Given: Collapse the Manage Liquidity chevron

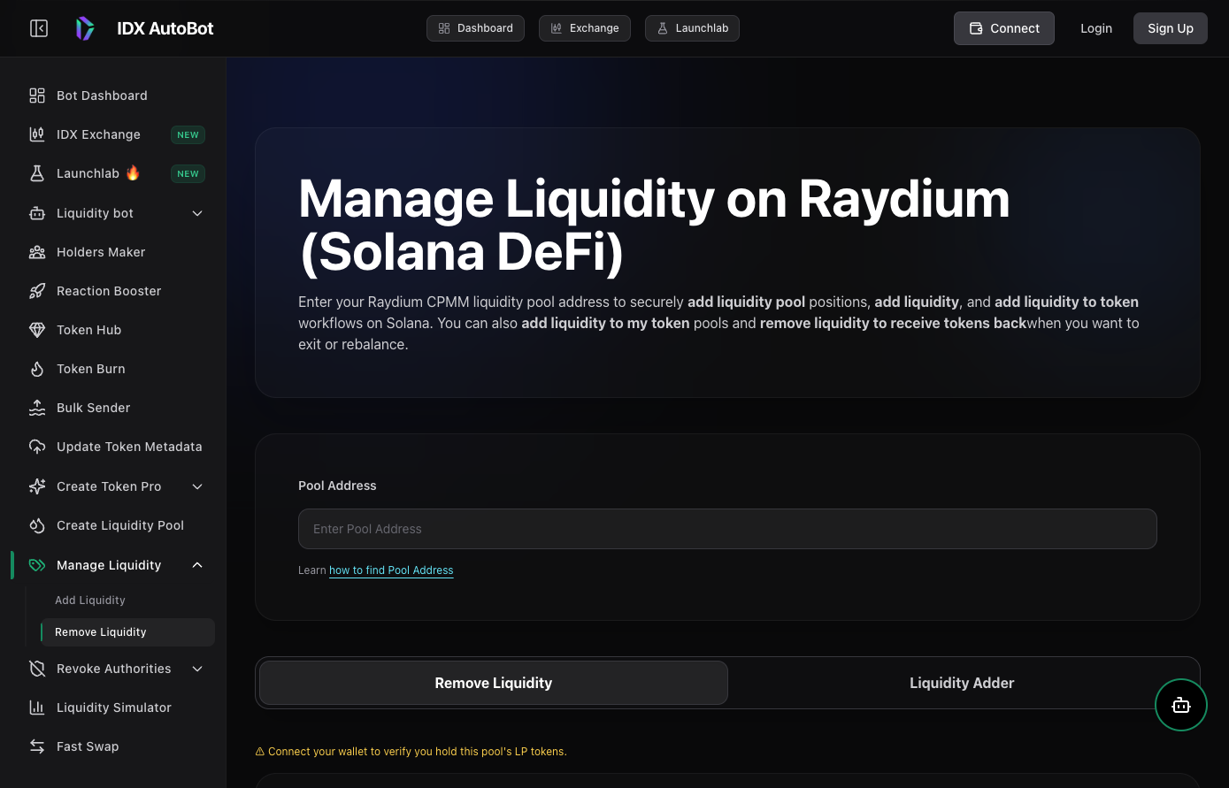Looking at the screenshot, I should (x=197, y=565).
